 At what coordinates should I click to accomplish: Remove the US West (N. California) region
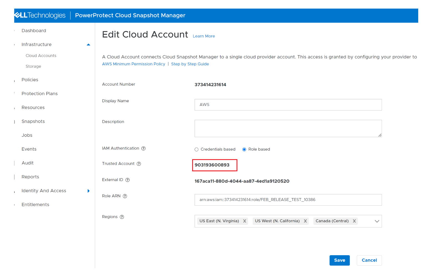(x=305, y=221)
